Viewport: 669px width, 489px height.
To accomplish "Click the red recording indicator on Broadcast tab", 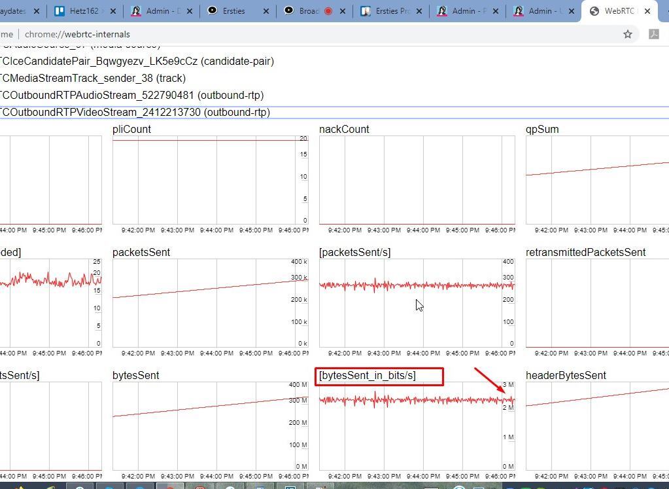I will click(328, 11).
